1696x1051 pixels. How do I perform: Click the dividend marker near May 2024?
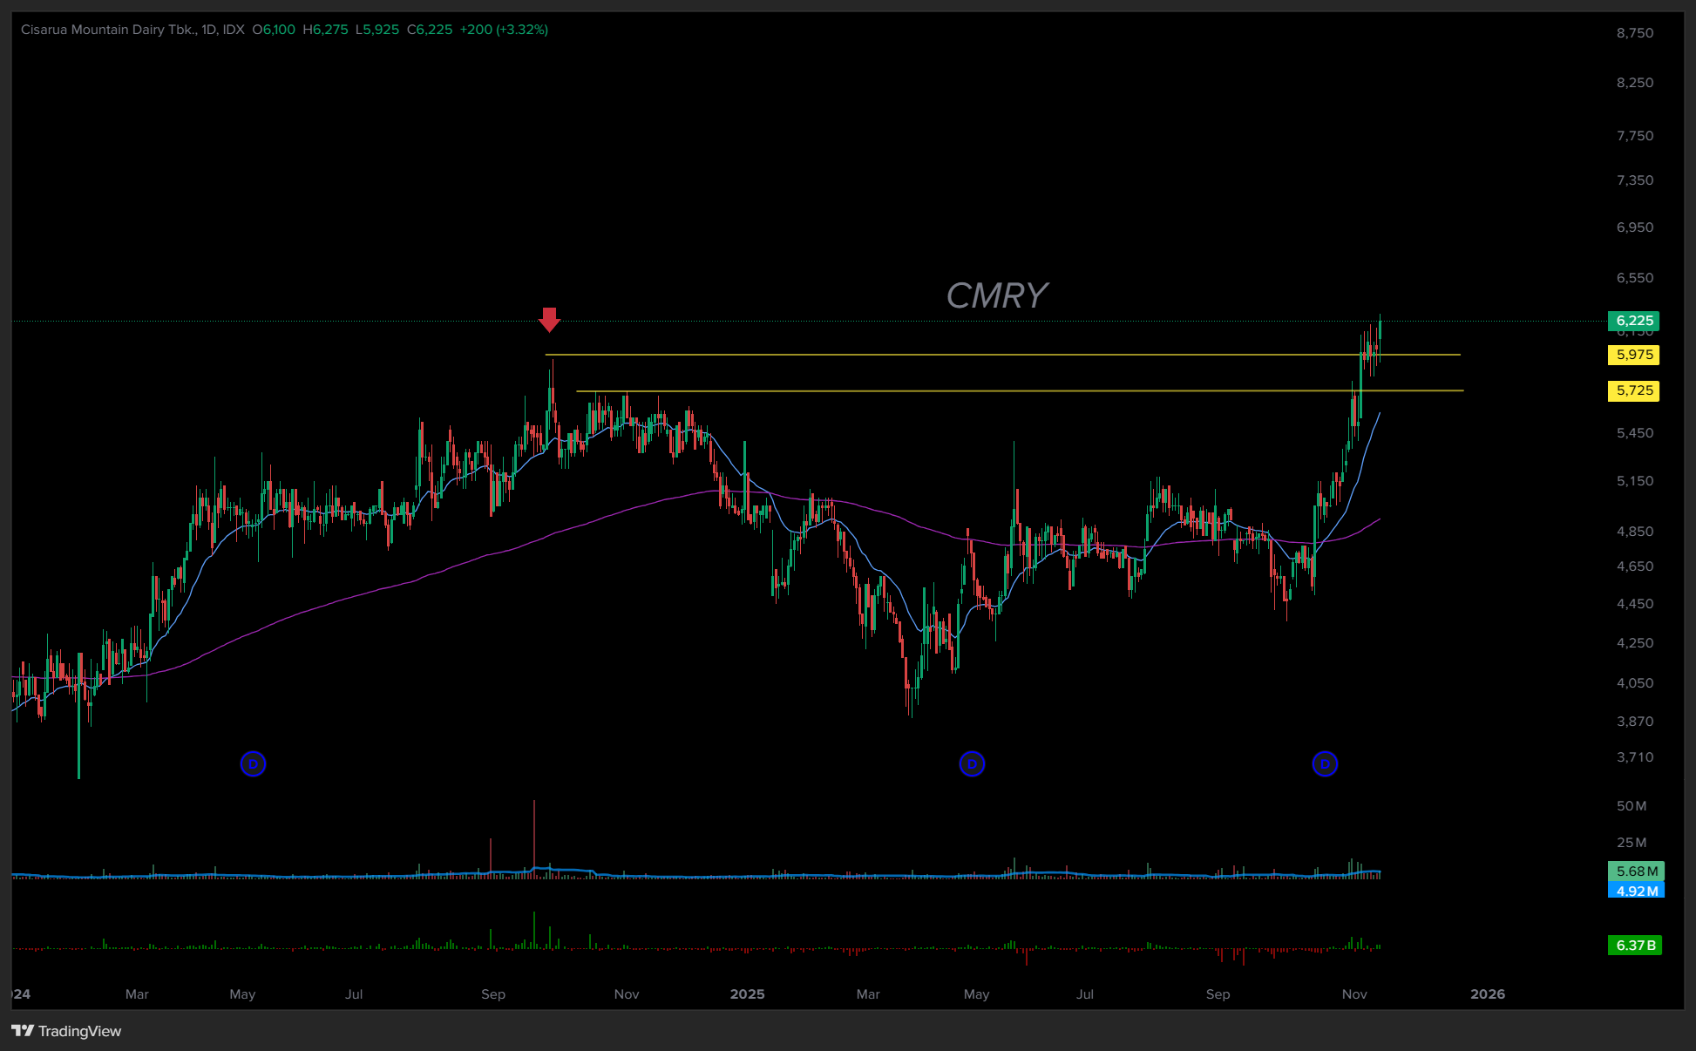[253, 764]
